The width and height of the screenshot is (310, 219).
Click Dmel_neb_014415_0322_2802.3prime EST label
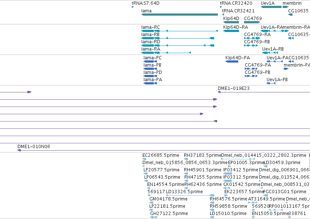(x=263, y=155)
